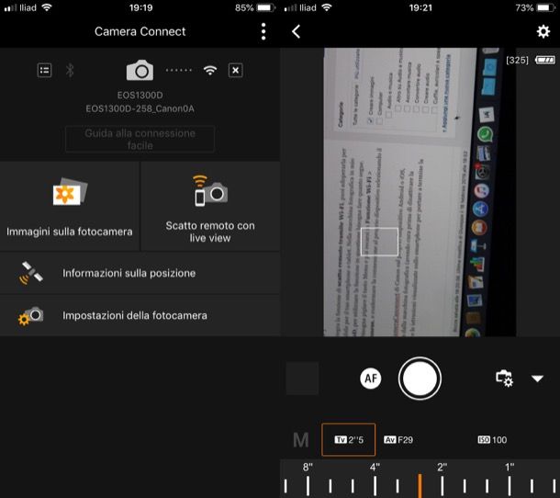Select the ISO 100 setting

(492, 440)
